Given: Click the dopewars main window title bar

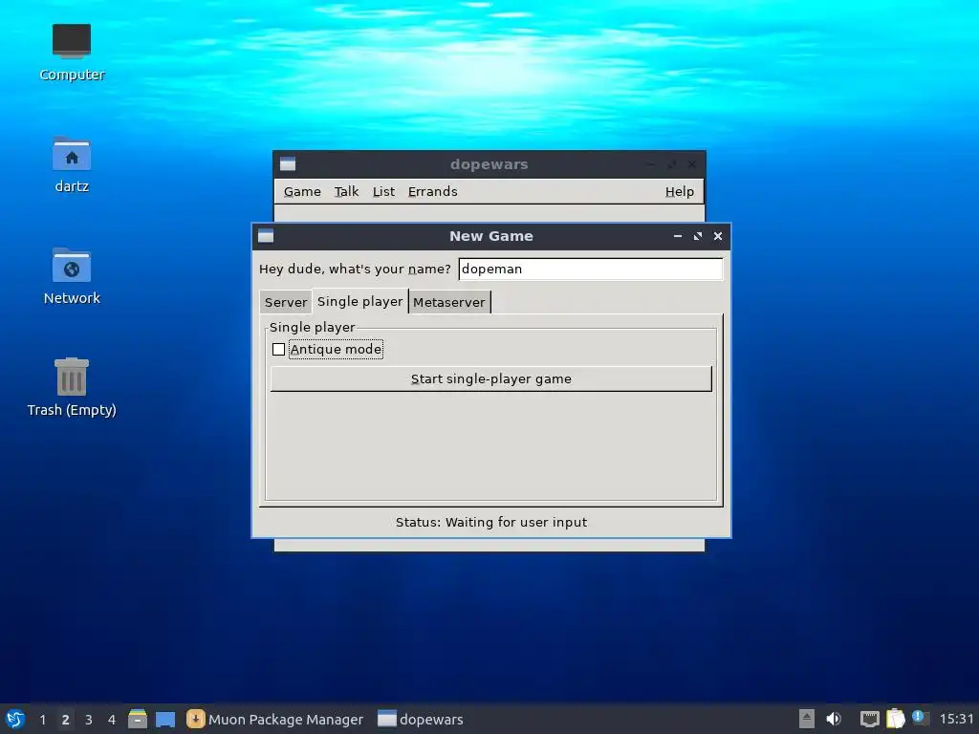Looking at the screenshot, I should (x=489, y=164).
